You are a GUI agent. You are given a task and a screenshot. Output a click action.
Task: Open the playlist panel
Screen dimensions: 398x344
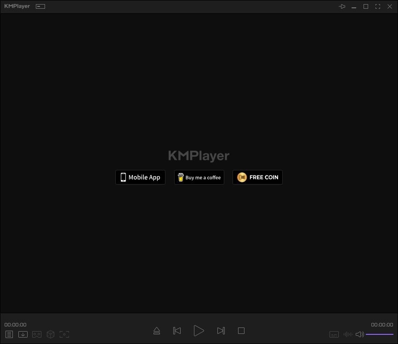(x=9, y=334)
